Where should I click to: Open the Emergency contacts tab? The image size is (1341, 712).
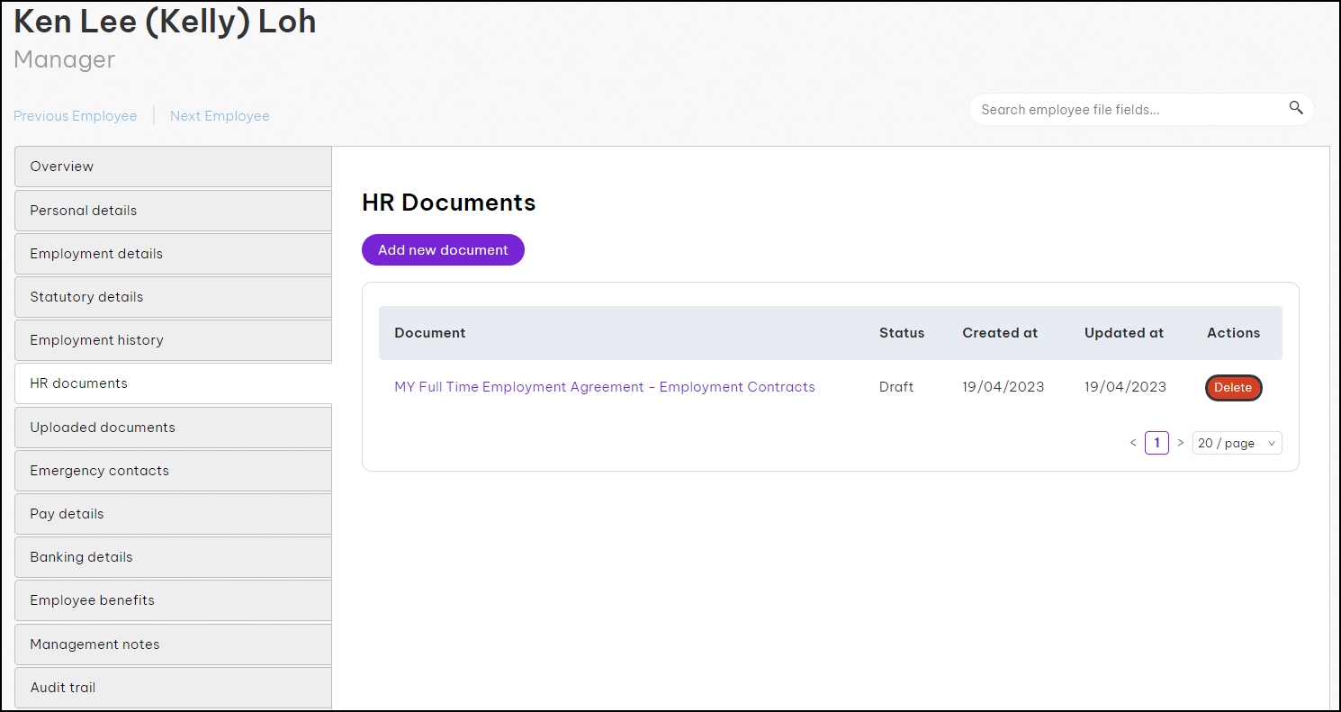click(x=173, y=471)
